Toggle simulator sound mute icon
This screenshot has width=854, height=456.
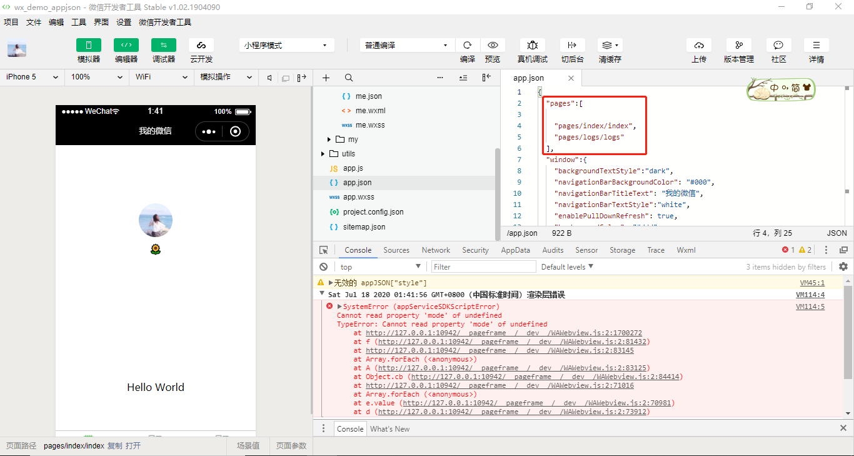click(269, 78)
